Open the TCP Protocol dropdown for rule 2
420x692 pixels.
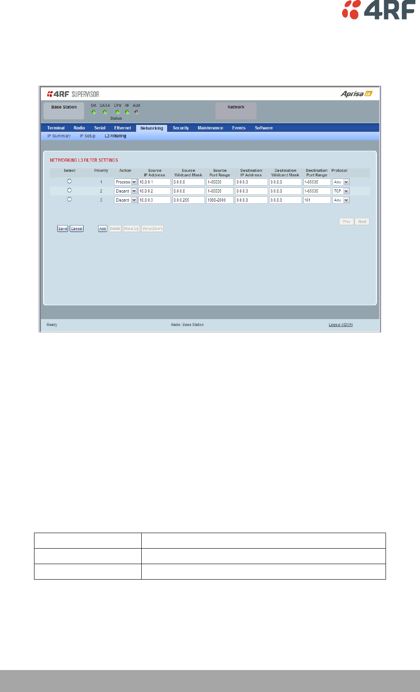341,191
